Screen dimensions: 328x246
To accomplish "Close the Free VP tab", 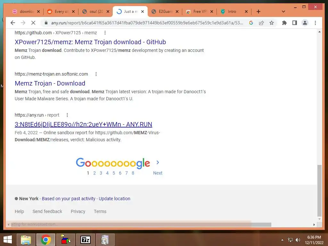I will (x=212, y=12).
